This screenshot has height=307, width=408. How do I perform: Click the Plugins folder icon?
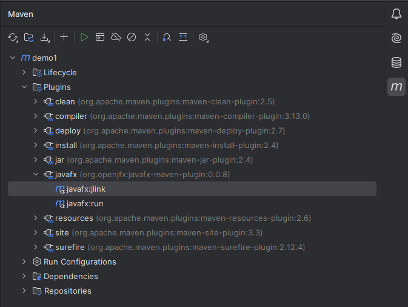(x=37, y=87)
